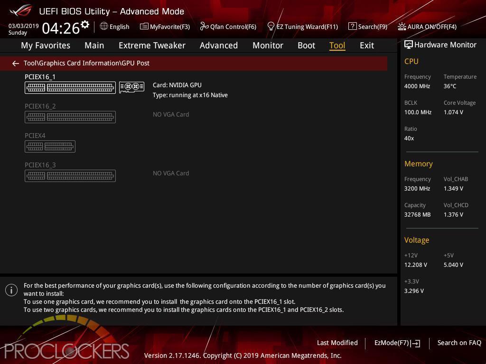Image resolution: width=486 pixels, height=364 pixels.
Task: Open Monitor tab
Action: 268,45
